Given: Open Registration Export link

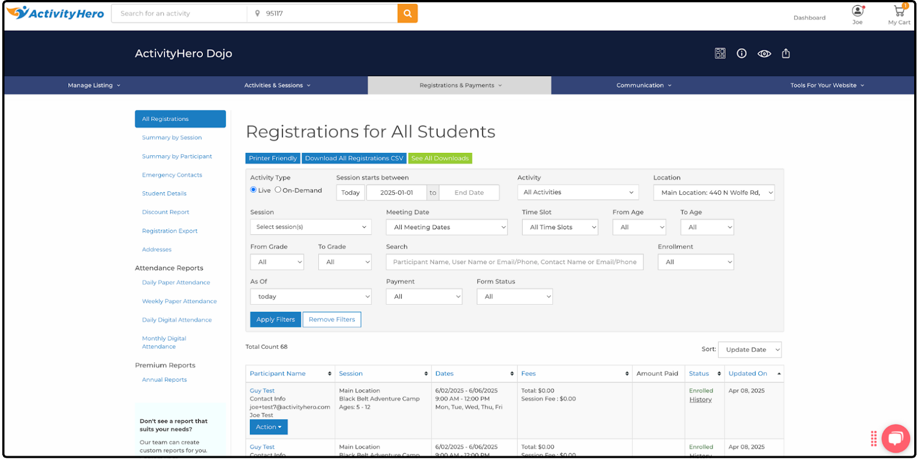Looking at the screenshot, I should coord(170,231).
